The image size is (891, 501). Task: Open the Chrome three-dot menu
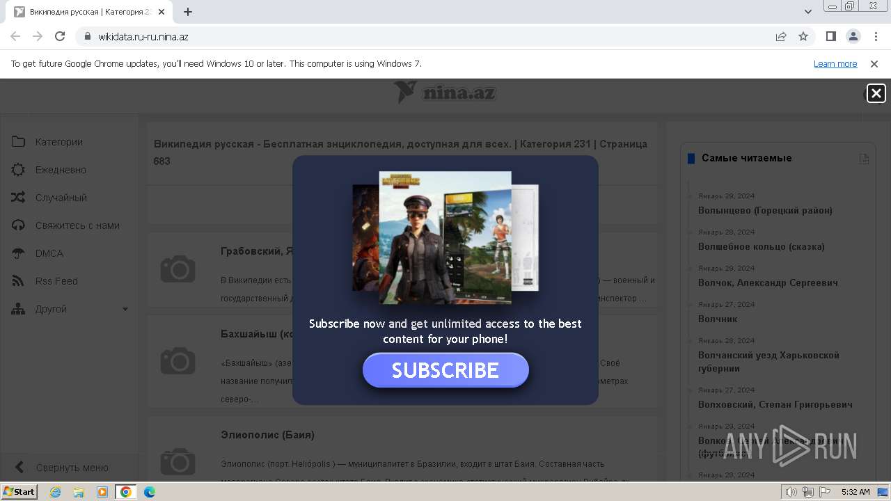tap(875, 36)
